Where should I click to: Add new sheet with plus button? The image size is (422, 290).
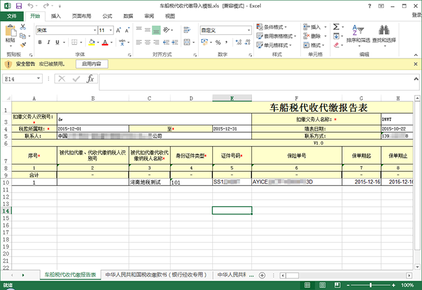point(261,274)
